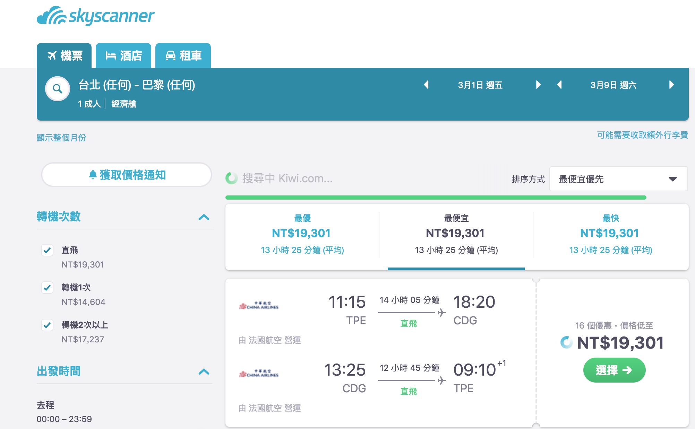Click the Skyscanner logo
The height and width of the screenshot is (429, 695).
96,16
